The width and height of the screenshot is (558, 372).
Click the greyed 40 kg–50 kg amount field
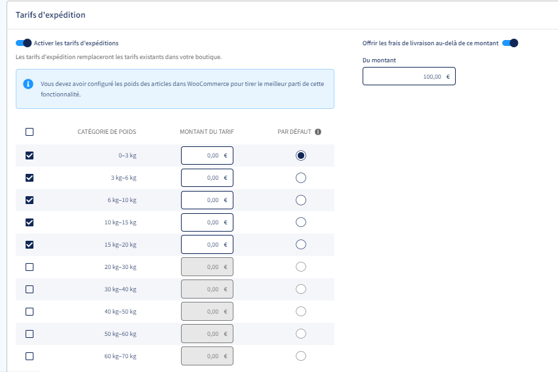point(207,312)
